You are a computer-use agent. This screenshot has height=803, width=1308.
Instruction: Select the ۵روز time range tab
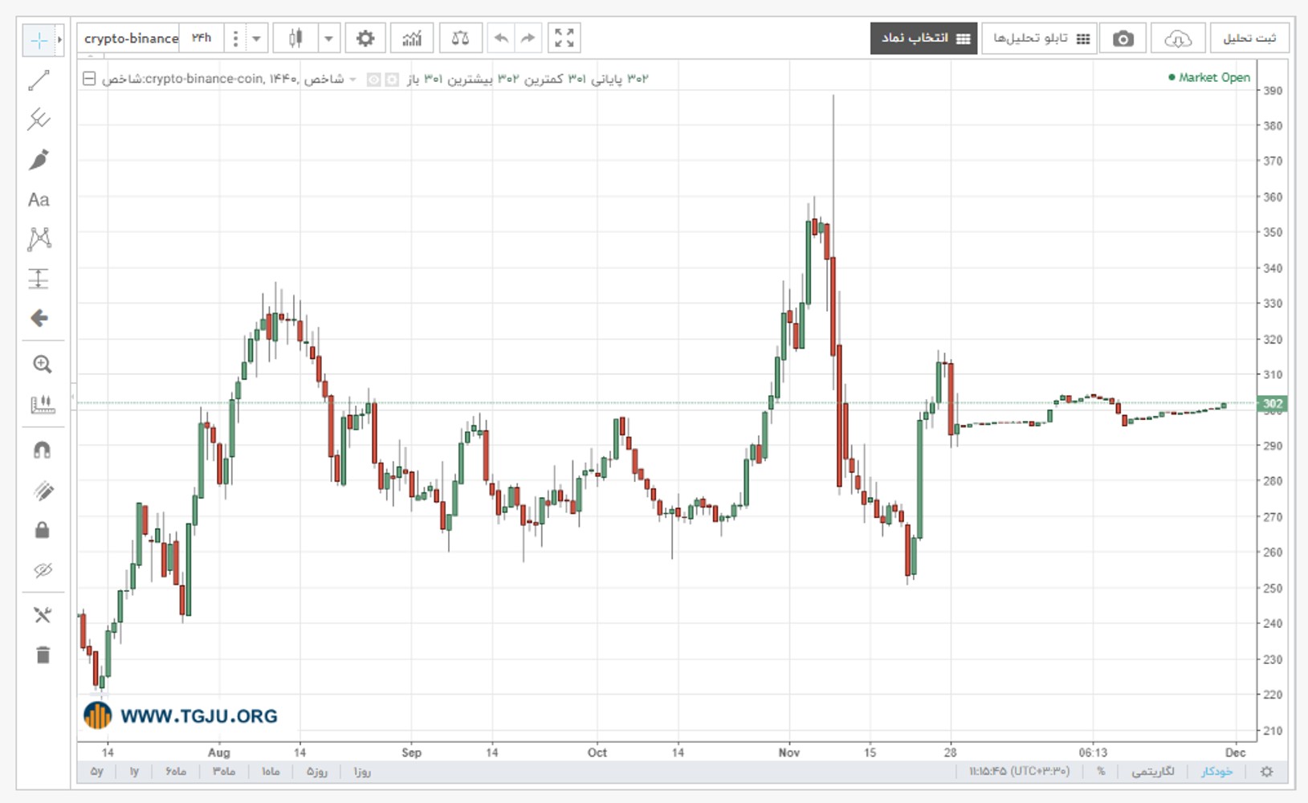[317, 772]
